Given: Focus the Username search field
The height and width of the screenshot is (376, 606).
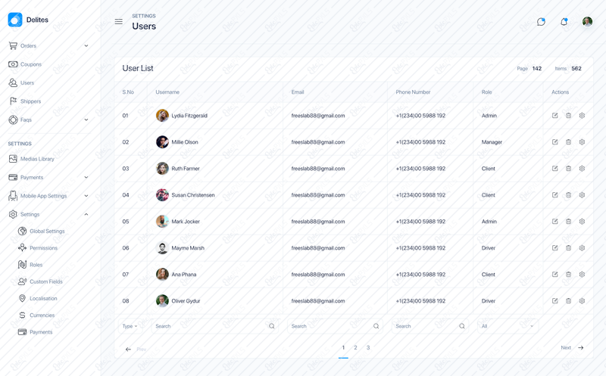Looking at the screenshot, I should [215, 326].
